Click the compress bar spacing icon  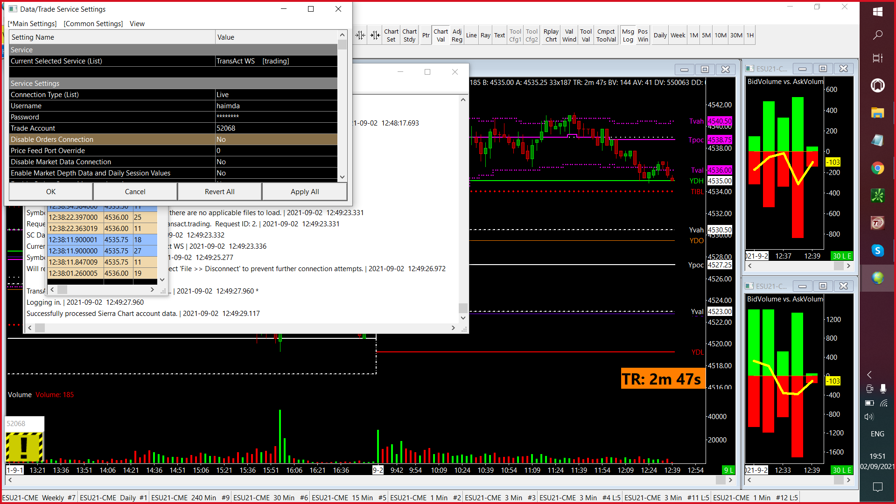pos(360,35)
